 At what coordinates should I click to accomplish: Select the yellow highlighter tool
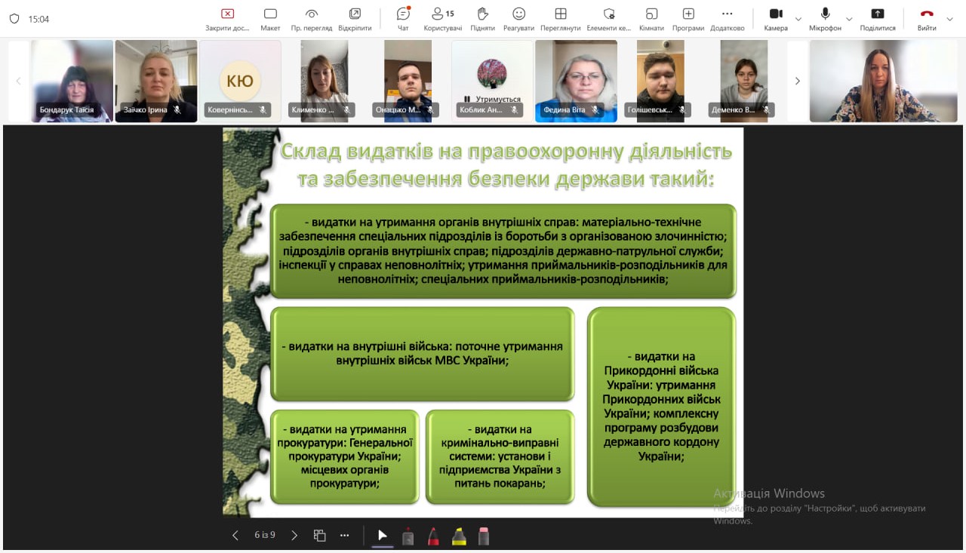(x=458, y=536)
